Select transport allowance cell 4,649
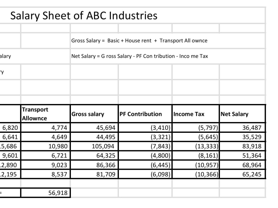Image resolution: width=278 pixels, height=208 pixels. [45, 137]
